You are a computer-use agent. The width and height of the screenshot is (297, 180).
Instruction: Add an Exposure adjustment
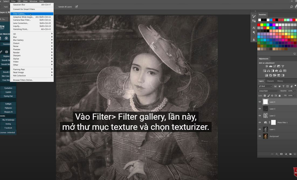279,66
